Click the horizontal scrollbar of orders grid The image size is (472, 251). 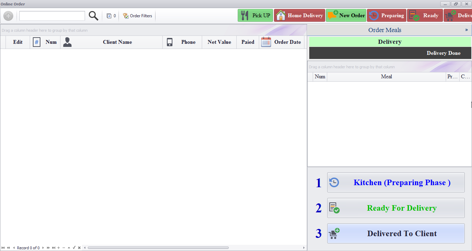[158, 248]
